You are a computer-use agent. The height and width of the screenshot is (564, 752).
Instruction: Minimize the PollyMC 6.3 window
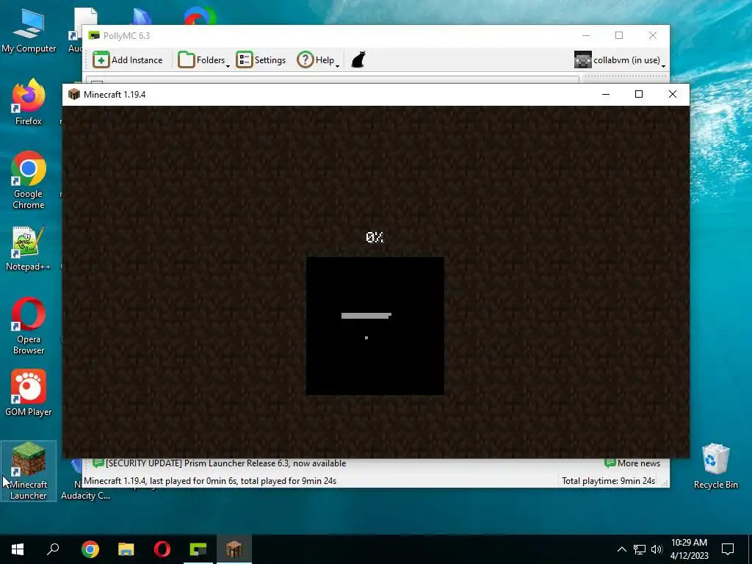pos(586,35)
